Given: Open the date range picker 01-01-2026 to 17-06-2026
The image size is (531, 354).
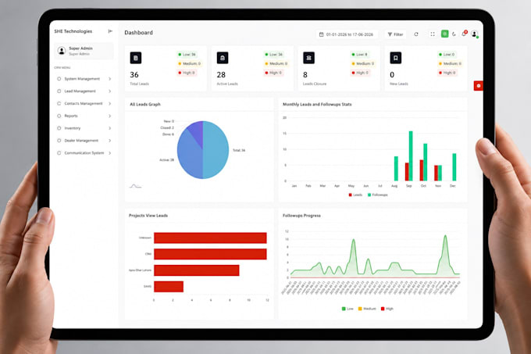Looking at the screenshot, I should [x=347, y=34].
